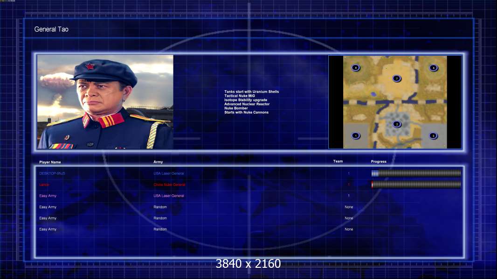The image size is (497, 279).
Task: Choose start position 2 on the map
Action: tap(396, 124)
